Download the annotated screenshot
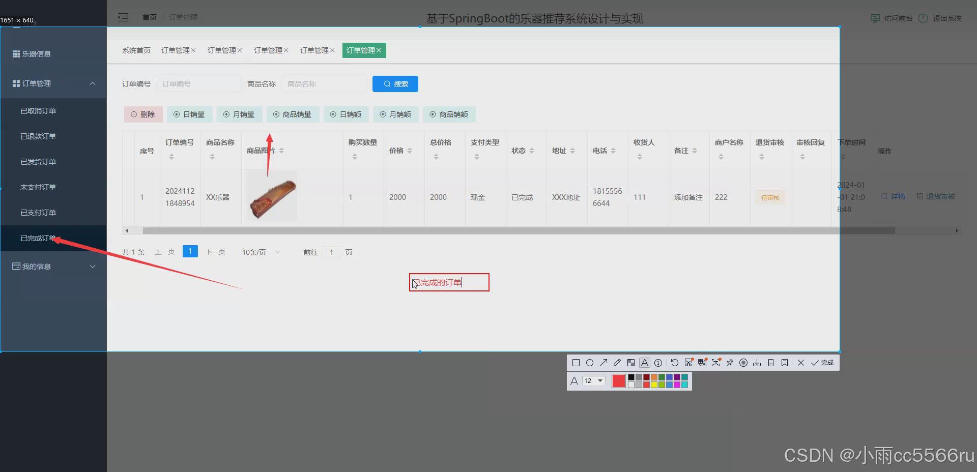The width and height of the screenshot is (977, 472). coord(757,363)
